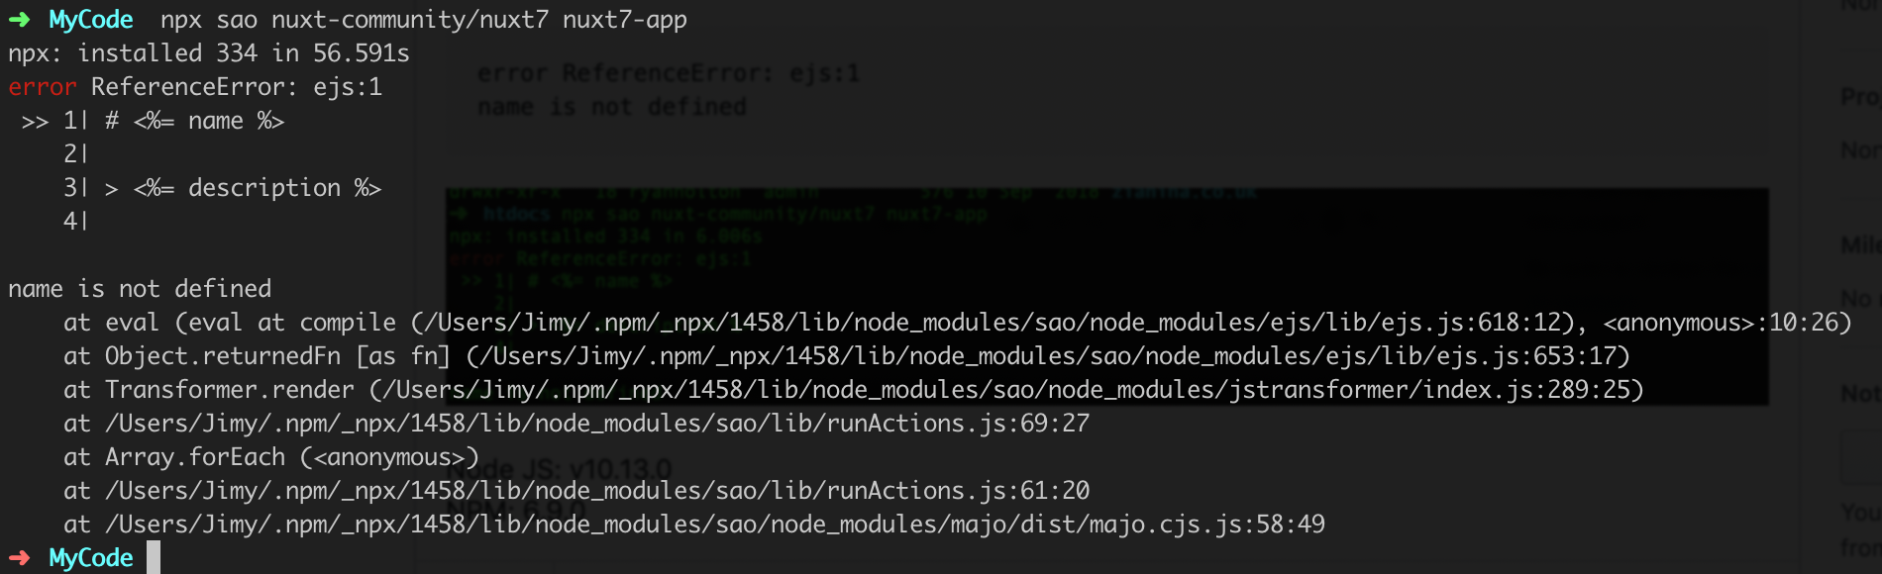Viewport: 1882px width, 574px height.
Task: Click the red prompt arrow on the last line
Action: pyautogui.click(x=20, y=558)
